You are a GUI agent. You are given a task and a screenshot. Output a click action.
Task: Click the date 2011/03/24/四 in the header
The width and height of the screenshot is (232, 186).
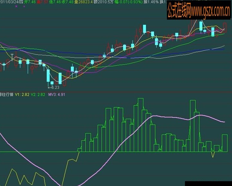pos(12,2)
